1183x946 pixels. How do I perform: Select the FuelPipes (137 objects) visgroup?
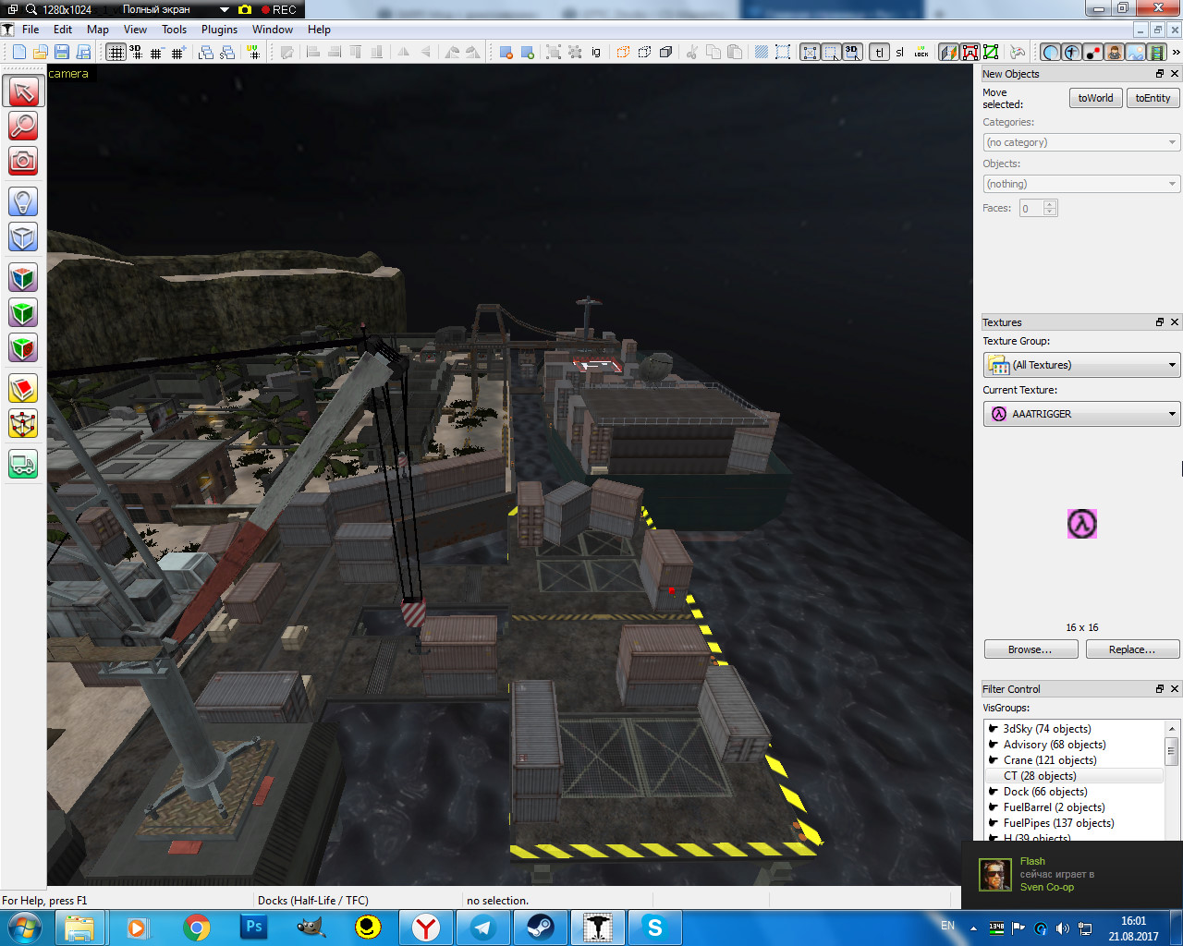click(1059, 823)
